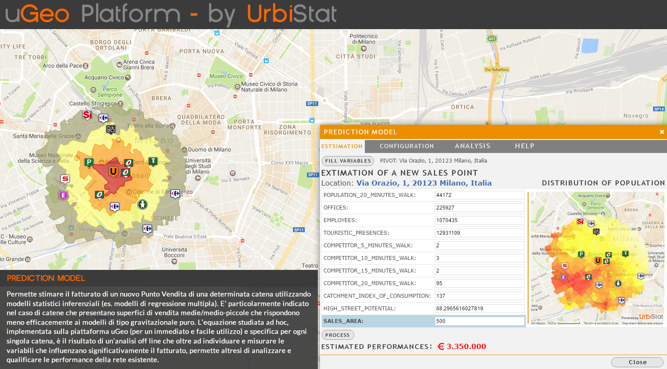Image resolution: width=667 pixels, height=369 pixels.
Task: Click the HIGH_STREET_POTENTIAL input field
Action: click(x=479, y=309)
